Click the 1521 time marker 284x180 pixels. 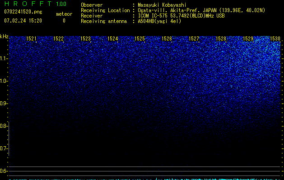click(31, 39)
